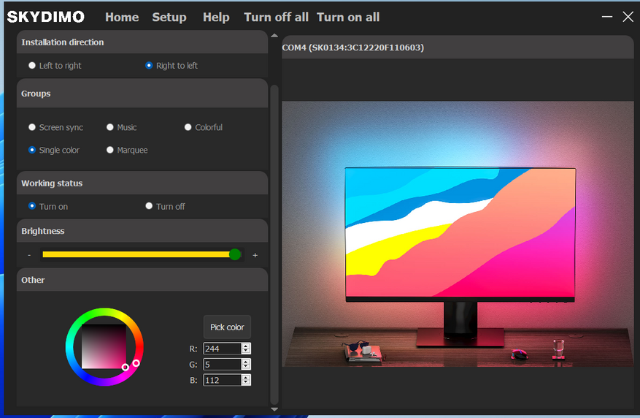The height and width of the screenshot is (418, 640).
Task: Click Turn on all in menu bar
Action: [348, 17]
